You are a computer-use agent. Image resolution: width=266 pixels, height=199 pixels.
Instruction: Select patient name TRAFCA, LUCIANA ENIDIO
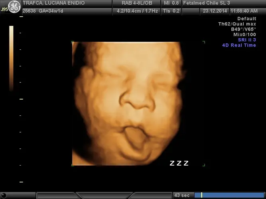tap(53, 3)
